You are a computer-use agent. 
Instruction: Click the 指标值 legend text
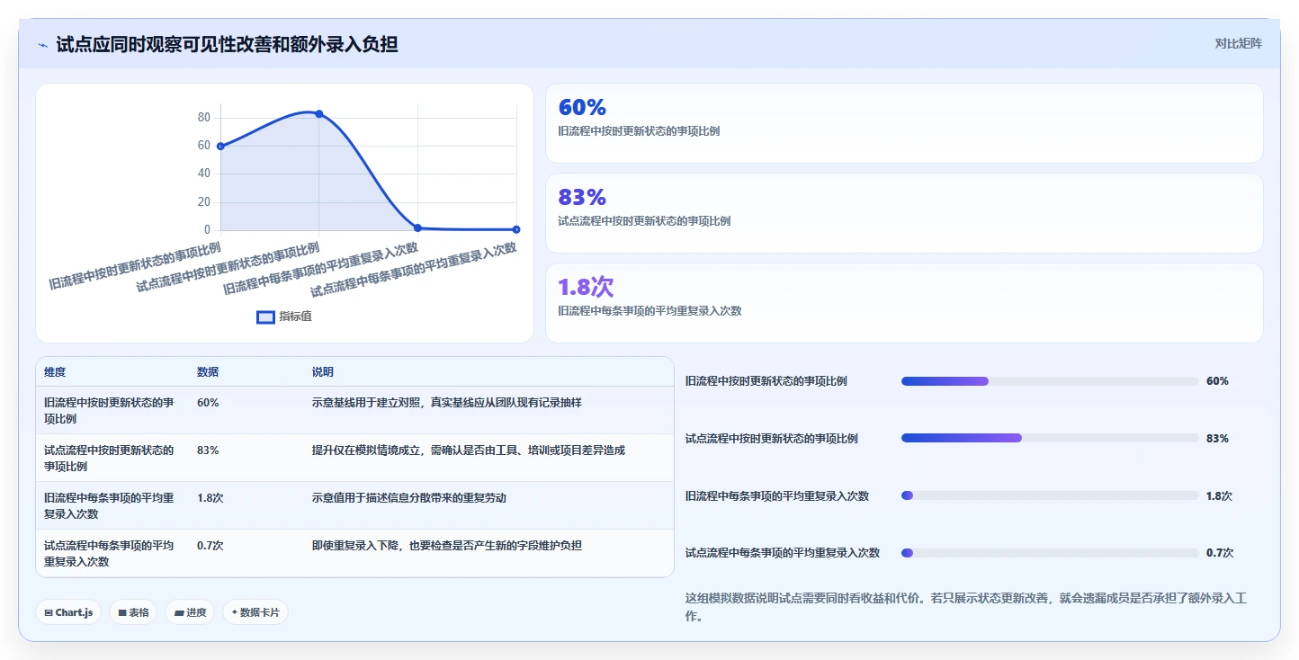(x=295, y=317)
